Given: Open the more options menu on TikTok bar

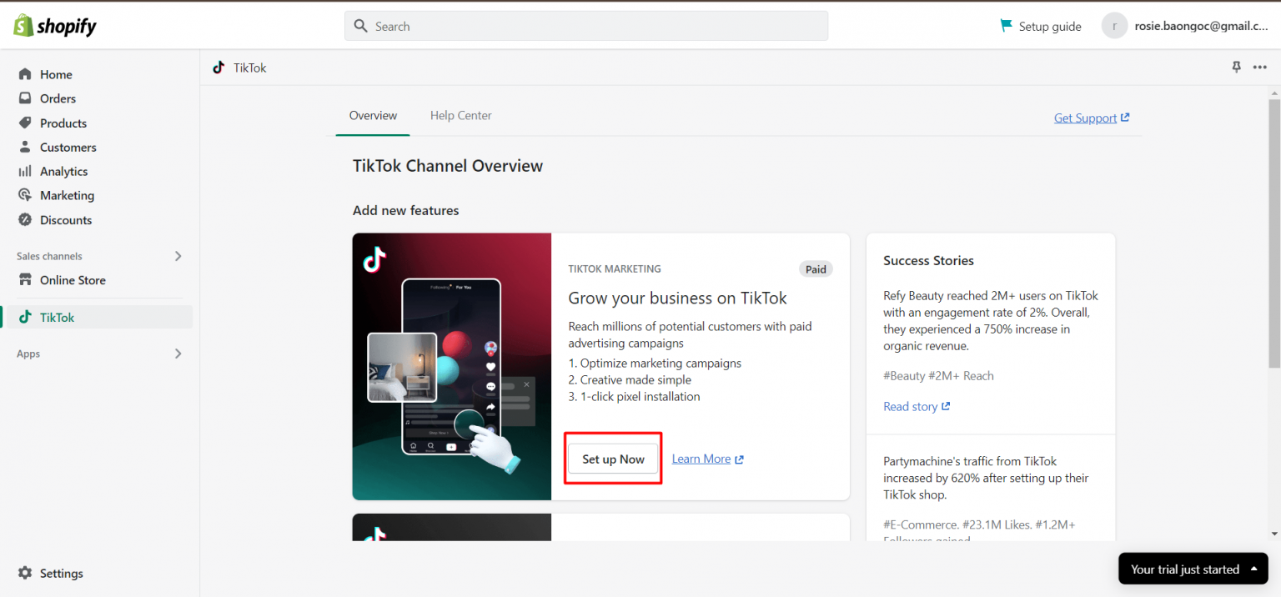Looking at the screenshot, I should point(1259,67).
